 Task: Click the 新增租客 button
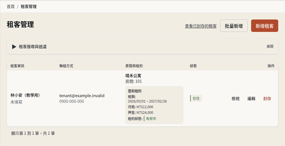coord(265,26)
